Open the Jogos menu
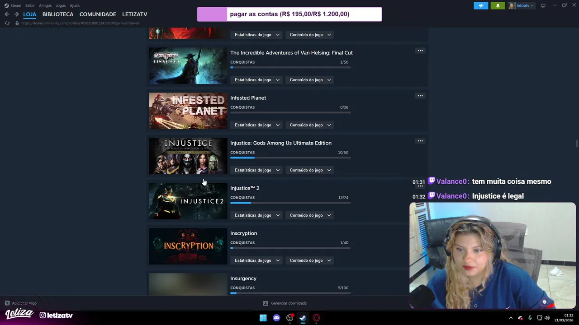This screenshot has width=579, height=325. 61,5
